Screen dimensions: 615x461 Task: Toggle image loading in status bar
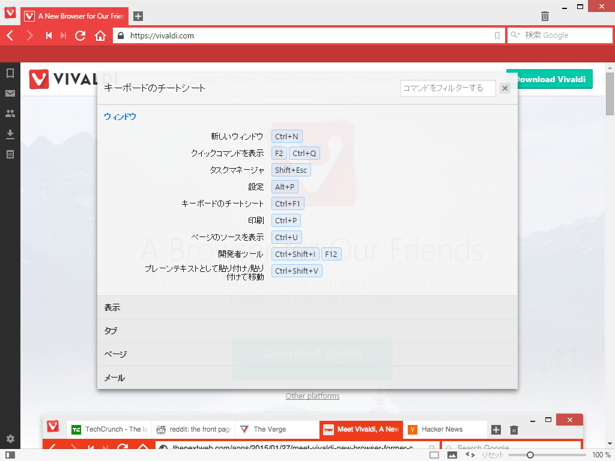(452, 455)
